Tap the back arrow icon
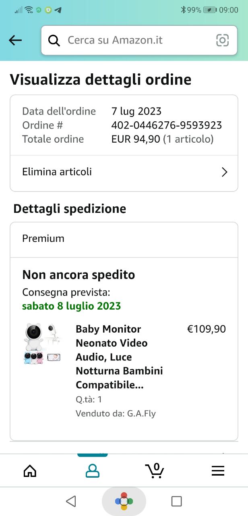The width and height of the screenshot is (248, 516). tap(15, 40)
